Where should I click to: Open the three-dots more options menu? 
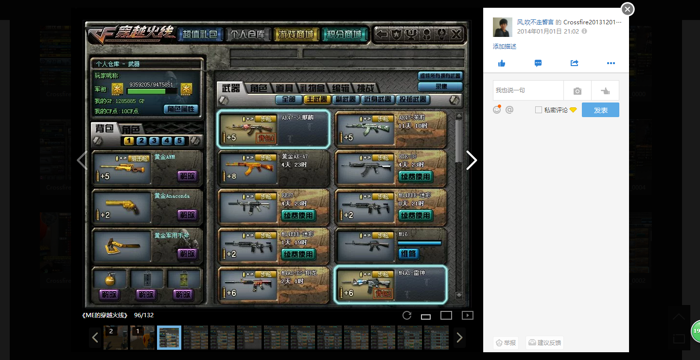click(x=611, y=64)
